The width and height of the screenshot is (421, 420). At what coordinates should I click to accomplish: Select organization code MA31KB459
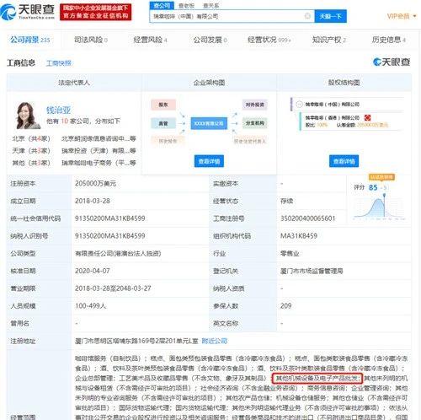tap(299, 235)
